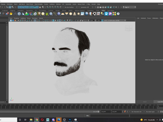Switch to the Sculpting shelf tab
163x122 pixels.
5,11
